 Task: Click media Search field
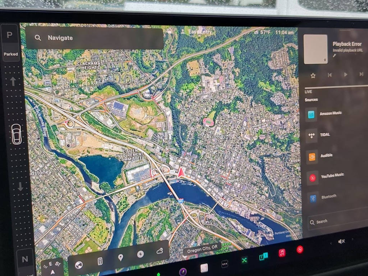[338, 221]
